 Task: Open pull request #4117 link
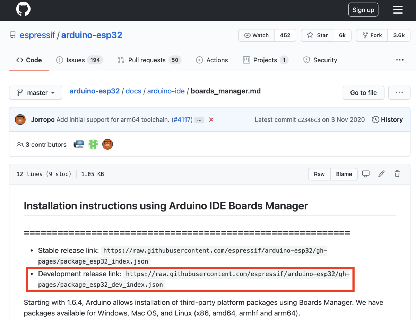[183, 119]
